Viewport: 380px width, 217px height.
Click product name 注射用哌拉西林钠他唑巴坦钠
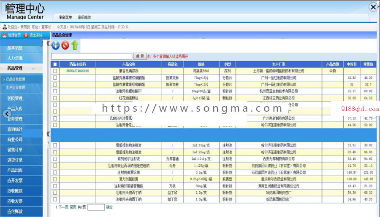tap(129, 166)
